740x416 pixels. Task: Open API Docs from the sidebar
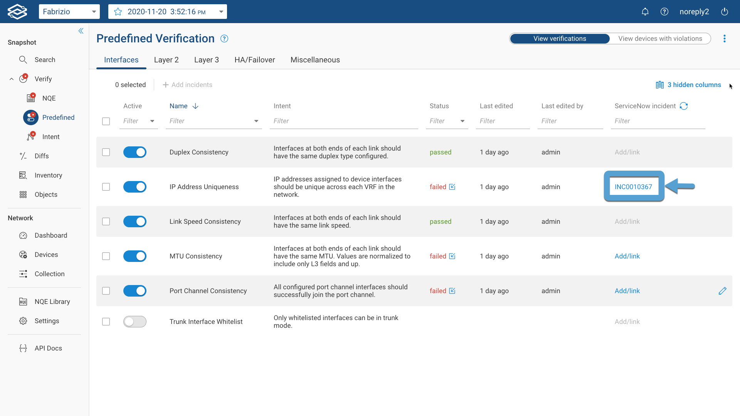click(x=48, y=348)
